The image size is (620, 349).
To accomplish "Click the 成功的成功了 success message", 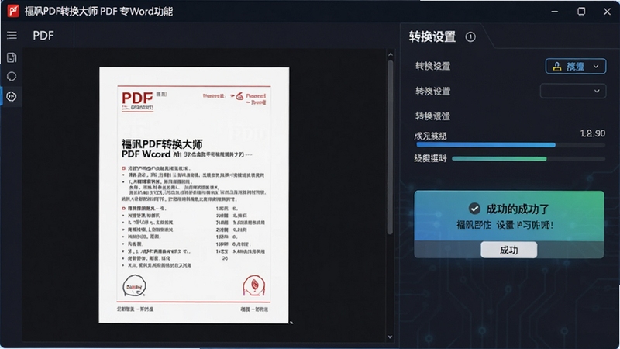I will tap(517, 209).
